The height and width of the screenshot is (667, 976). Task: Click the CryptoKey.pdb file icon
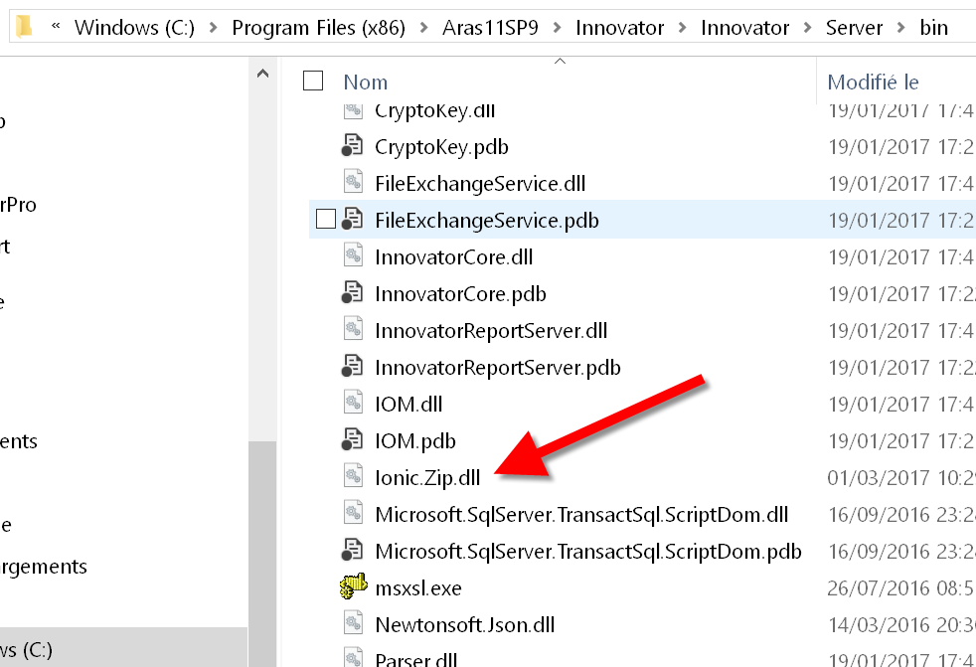(352, 146)
